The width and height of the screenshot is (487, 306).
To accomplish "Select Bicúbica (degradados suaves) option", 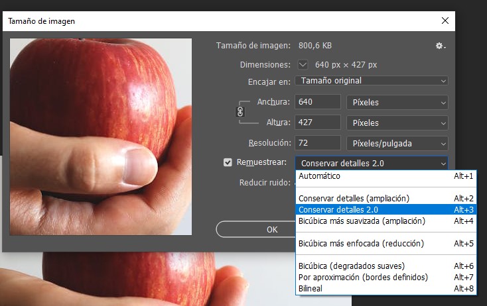I will click(386, 266).
